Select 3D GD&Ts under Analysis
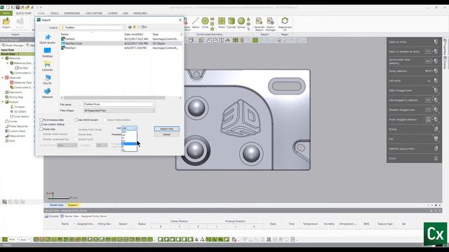Screen dimensions: 449x252 point(18,112)
